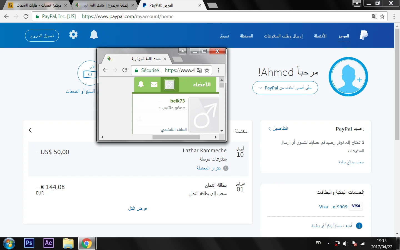Open PayPal notifications bell in header
400x250 pixels.
pyautogui.click(x=94, y=35)
